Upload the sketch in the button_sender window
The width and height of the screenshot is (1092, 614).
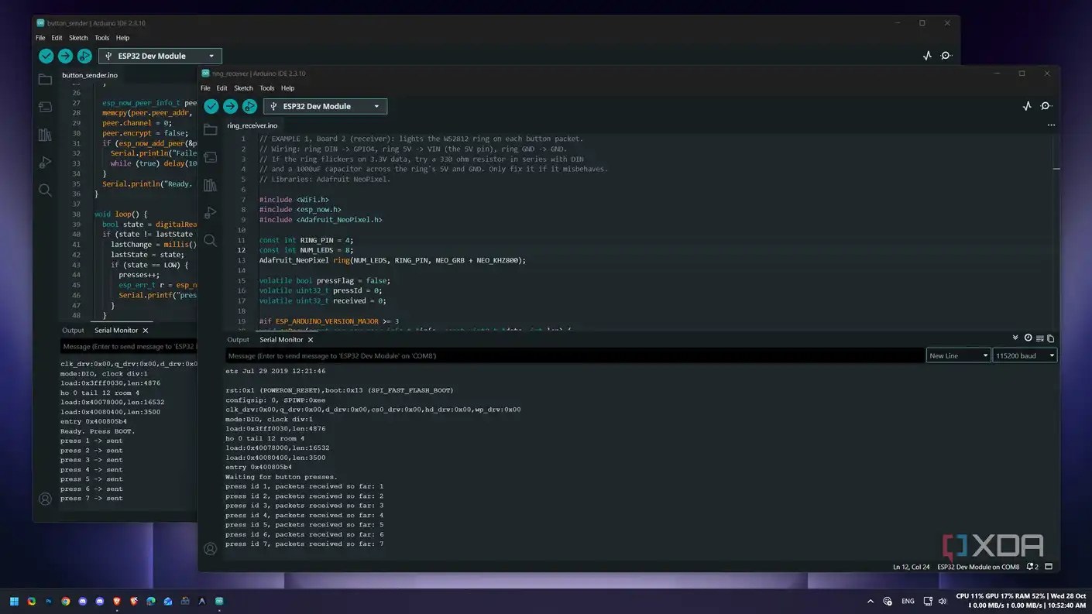(x=65, y=56)
